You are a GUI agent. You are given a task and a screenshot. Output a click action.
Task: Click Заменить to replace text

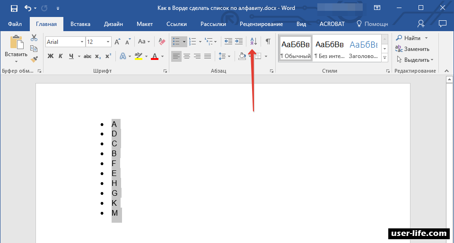[412, 49]
